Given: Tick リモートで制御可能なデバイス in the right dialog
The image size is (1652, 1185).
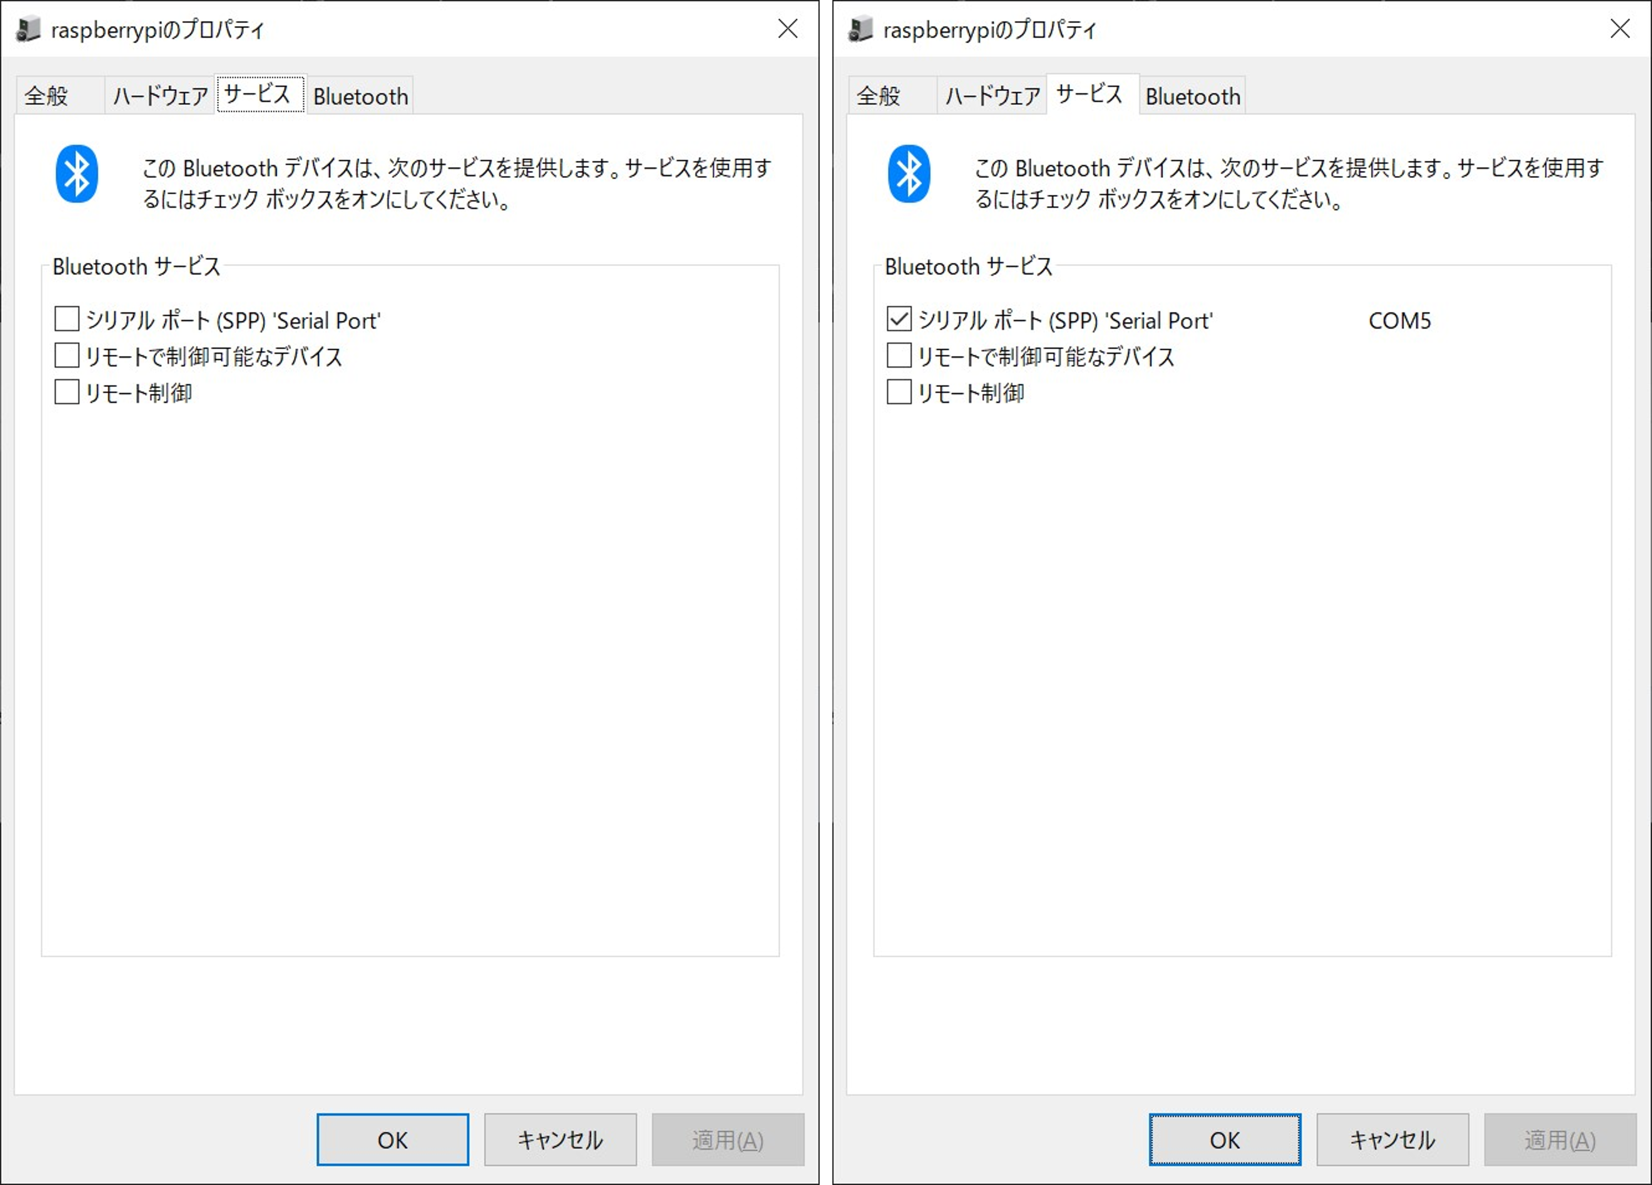Looking at the screenshot, I should [x=899, y=356].
